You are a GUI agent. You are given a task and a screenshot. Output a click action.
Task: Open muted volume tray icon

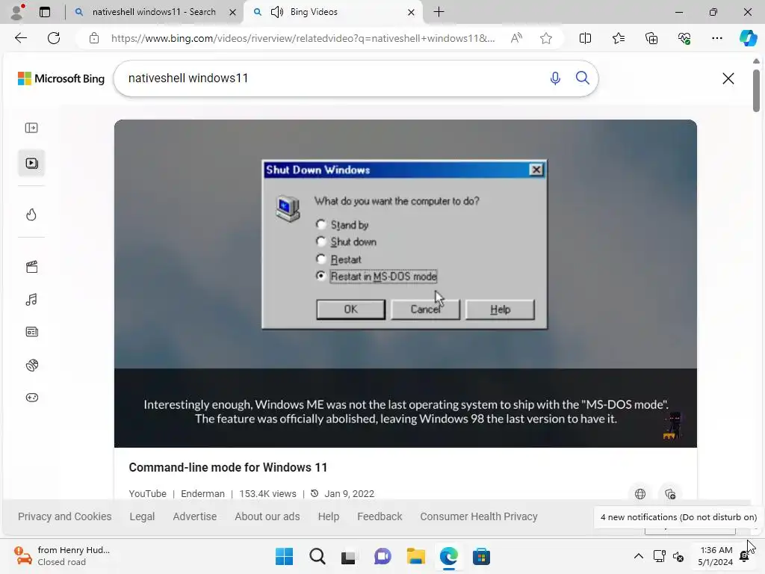[x=678, y=556]
